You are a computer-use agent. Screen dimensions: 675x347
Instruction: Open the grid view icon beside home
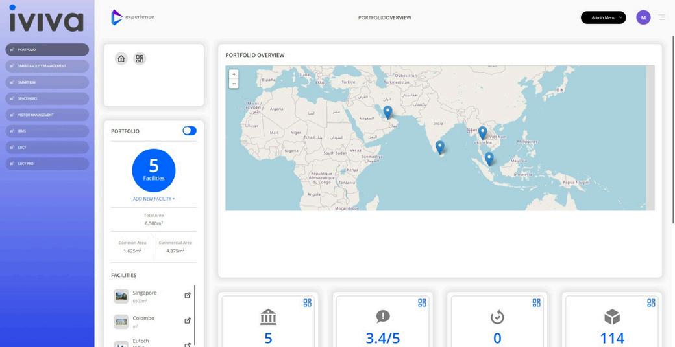pyautogui.click(x=140, y=58)
